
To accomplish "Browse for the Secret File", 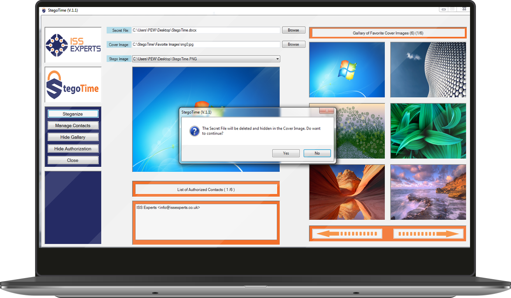I will (x=294, y=30).
